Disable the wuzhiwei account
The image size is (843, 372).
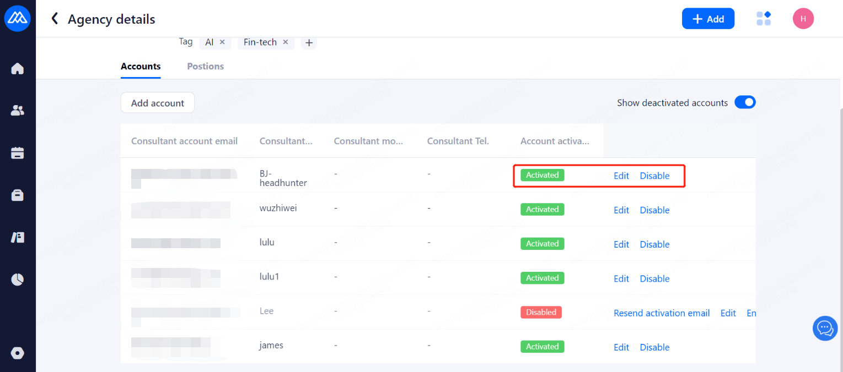654,210
